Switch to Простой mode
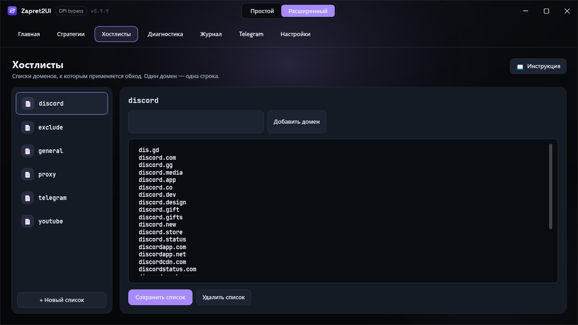The width and height of the screenshot is (578, 325). click(262, 11)
